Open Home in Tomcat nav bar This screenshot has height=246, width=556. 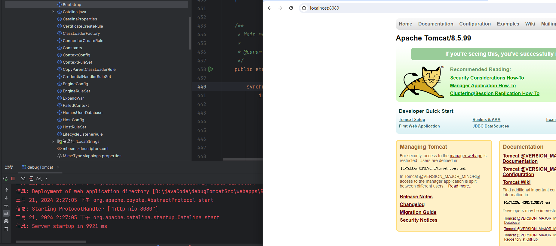click(405, 24)
